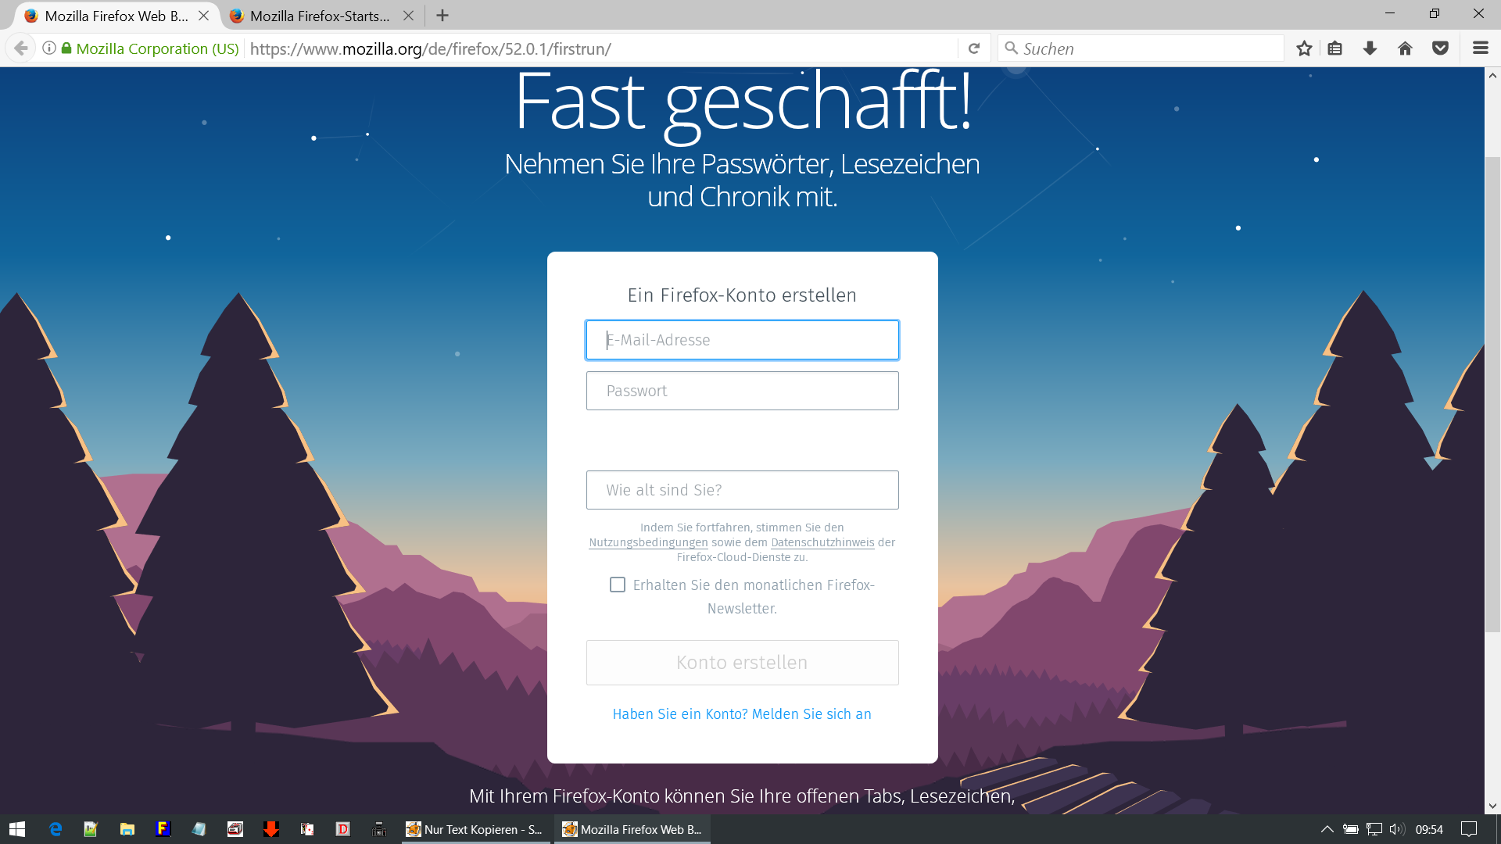1501x844 pixels.
Task: Focus the Passwort input field
Action: pos(742,391)
